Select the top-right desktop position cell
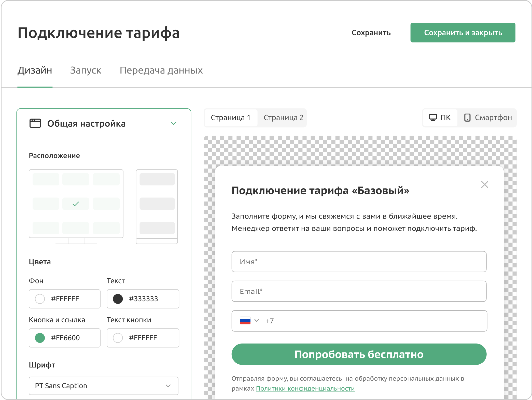The image size is (532, 400). tap(106, 179)
